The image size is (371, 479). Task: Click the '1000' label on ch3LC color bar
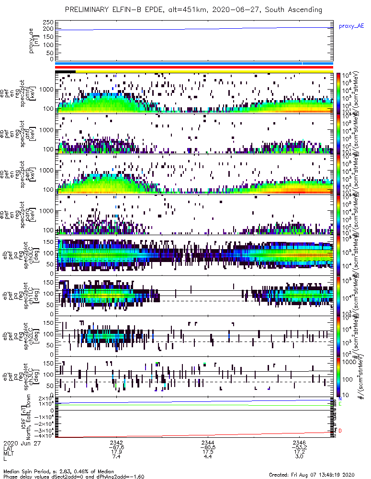[349, 362]
